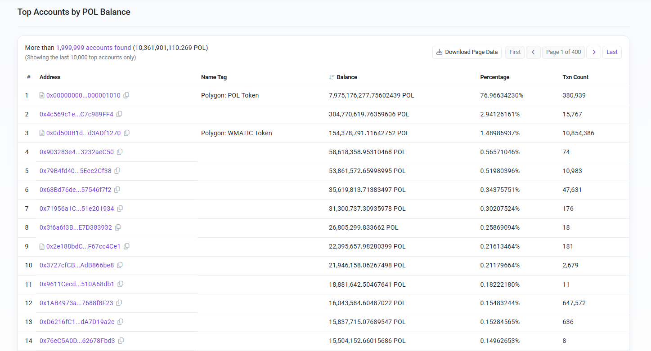This screenshot has height=351, width=651.
Task: Go to the next page arrow
Action: (594, 52)
